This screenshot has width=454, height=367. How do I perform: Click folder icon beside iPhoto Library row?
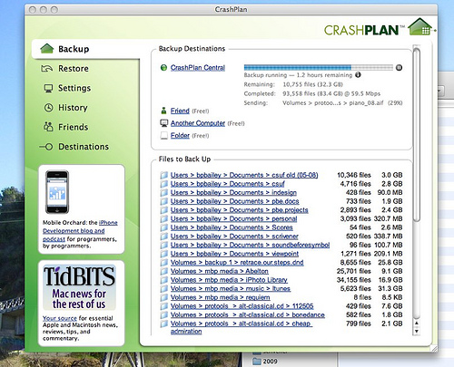[163, 280]
